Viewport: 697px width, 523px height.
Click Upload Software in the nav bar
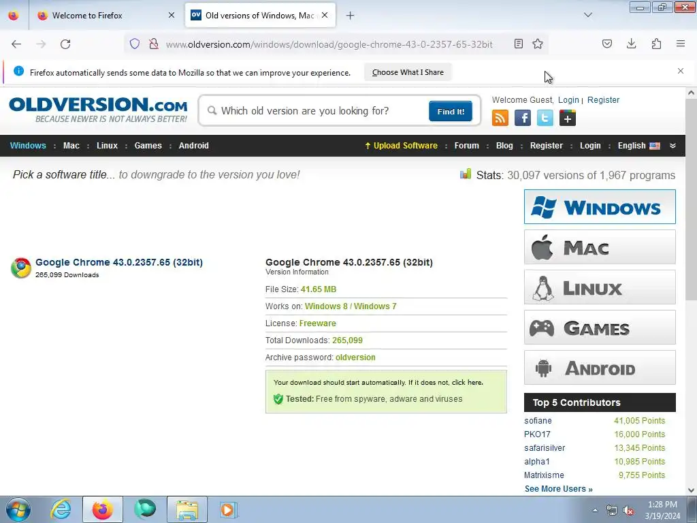401,146
